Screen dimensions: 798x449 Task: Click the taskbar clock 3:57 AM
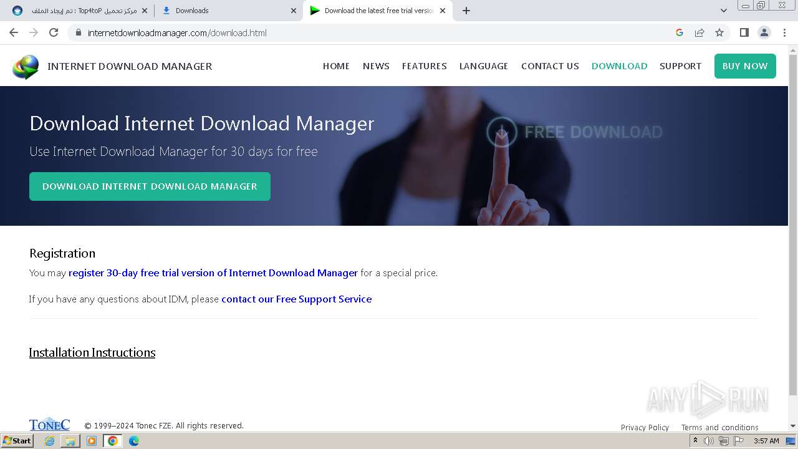click(766, 441)
